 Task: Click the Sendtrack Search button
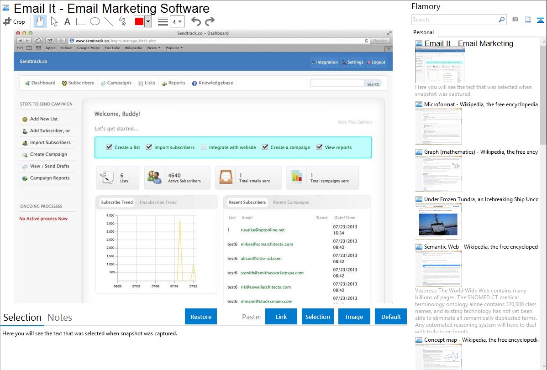(373, 84)
